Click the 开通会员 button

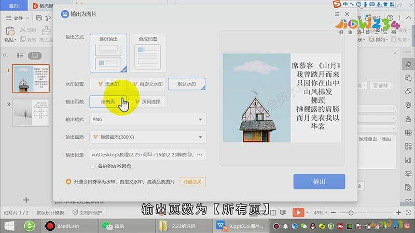[x=192, y=182]
